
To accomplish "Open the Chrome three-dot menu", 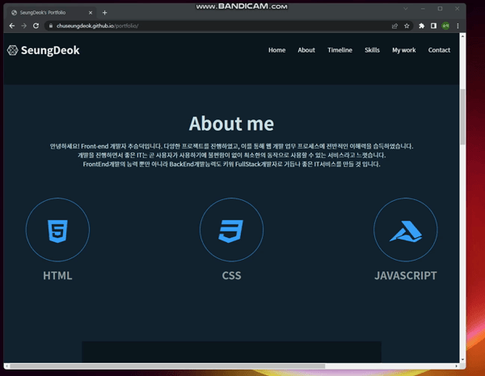I will [x=458, y=26].
